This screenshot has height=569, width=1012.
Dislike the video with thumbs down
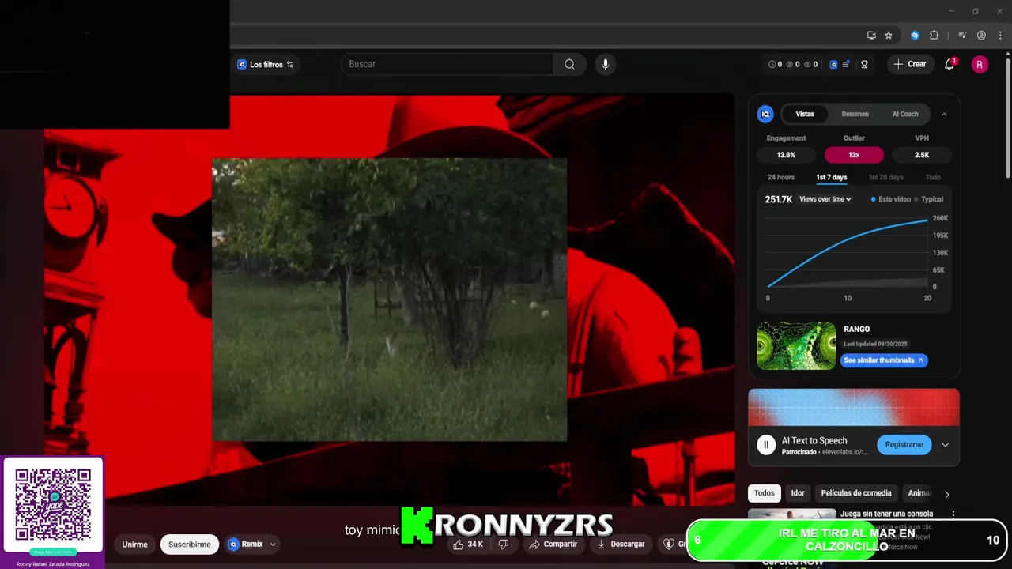click(504, 544)
